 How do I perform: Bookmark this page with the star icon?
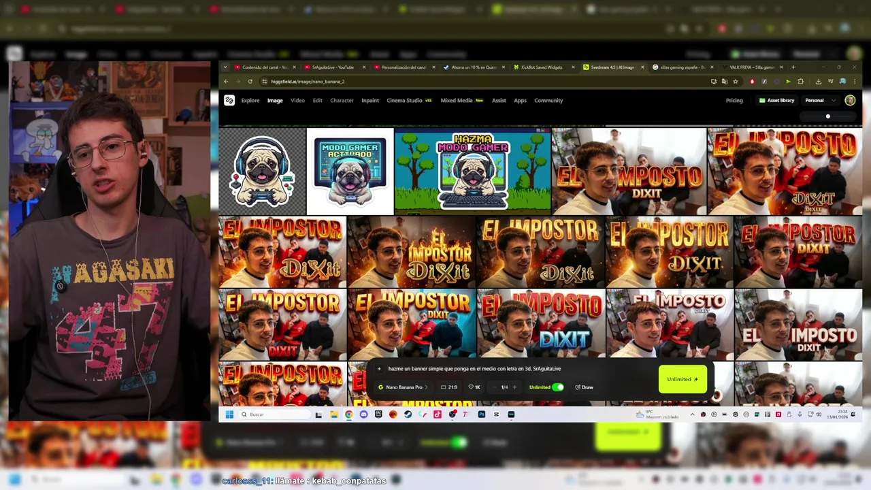tap(735, 81)
